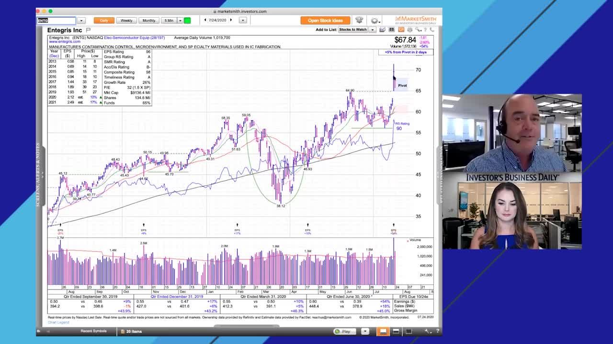Expand the intraday interval dropdown arrow

pyautogui.click(x=180, y=21)
